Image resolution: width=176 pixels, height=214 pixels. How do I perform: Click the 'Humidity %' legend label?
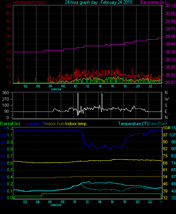[35, 124]
